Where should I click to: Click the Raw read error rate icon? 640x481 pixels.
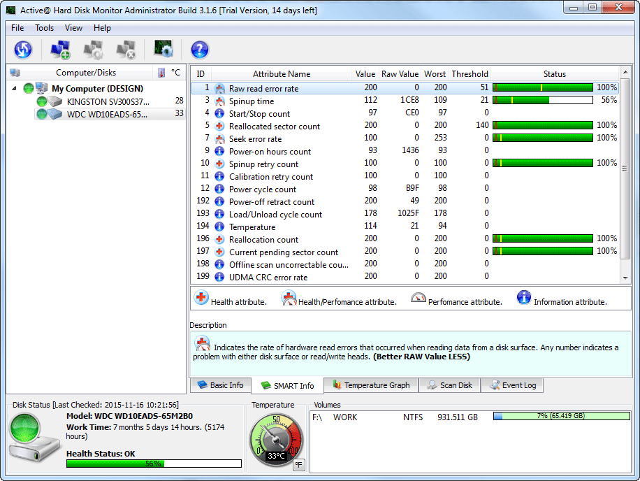point(219,89)
